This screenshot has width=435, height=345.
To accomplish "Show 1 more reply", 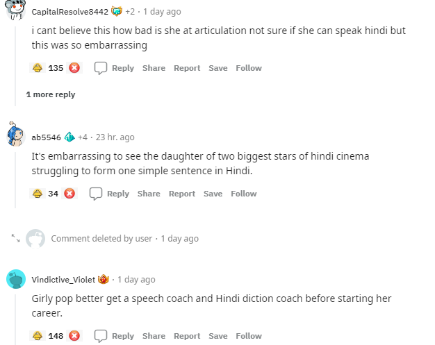I will 51,94.
